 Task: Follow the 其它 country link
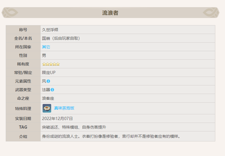point(46,47)
